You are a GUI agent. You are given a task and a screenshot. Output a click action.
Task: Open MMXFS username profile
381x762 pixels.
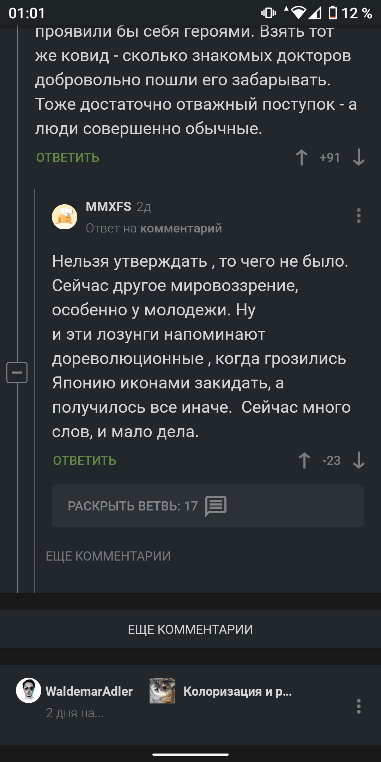108,207
